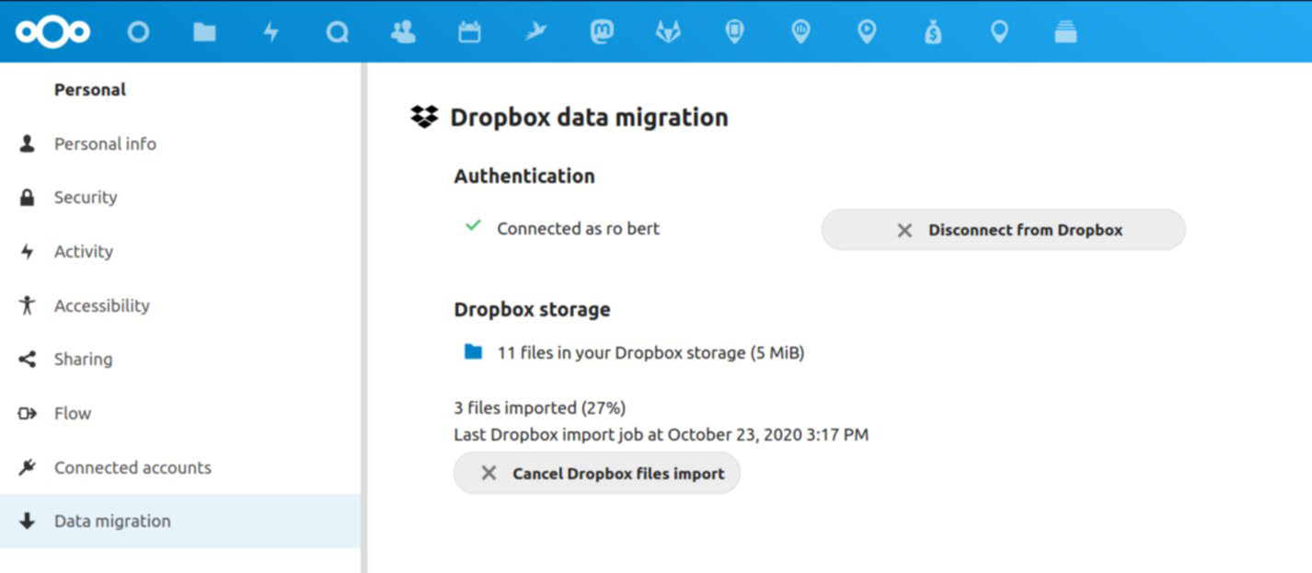Click the 'Authentication' heading
The height and width of the screenshot is (573, 1312).
pos(524,176)
